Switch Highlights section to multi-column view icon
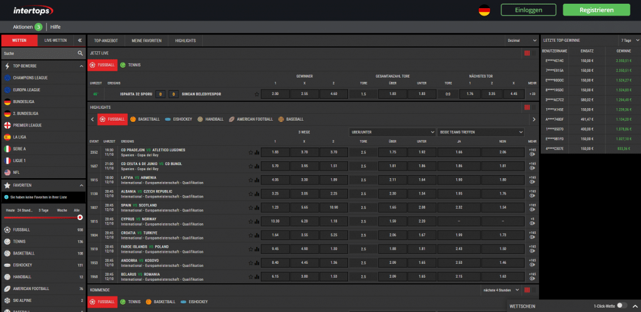Viewport: 641px width, 312px height. tap(533, 108)
